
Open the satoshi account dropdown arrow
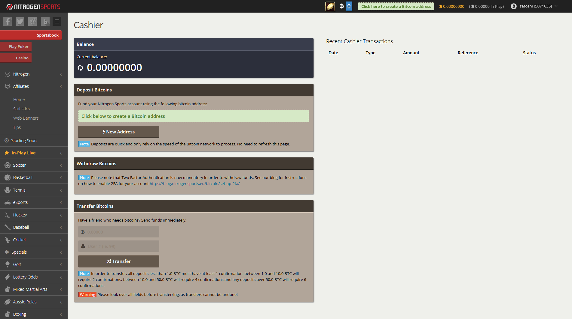pyautogui.click(x=556, y=6)
